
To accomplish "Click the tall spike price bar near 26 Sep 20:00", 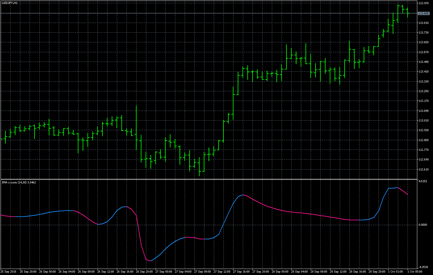I will [x=136, y=127].
